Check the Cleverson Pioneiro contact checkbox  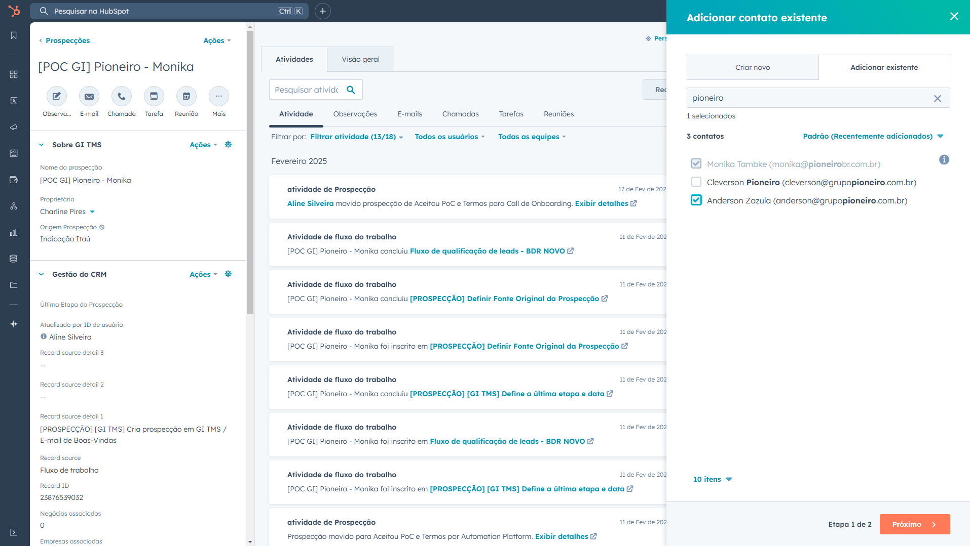click(696, 182)
